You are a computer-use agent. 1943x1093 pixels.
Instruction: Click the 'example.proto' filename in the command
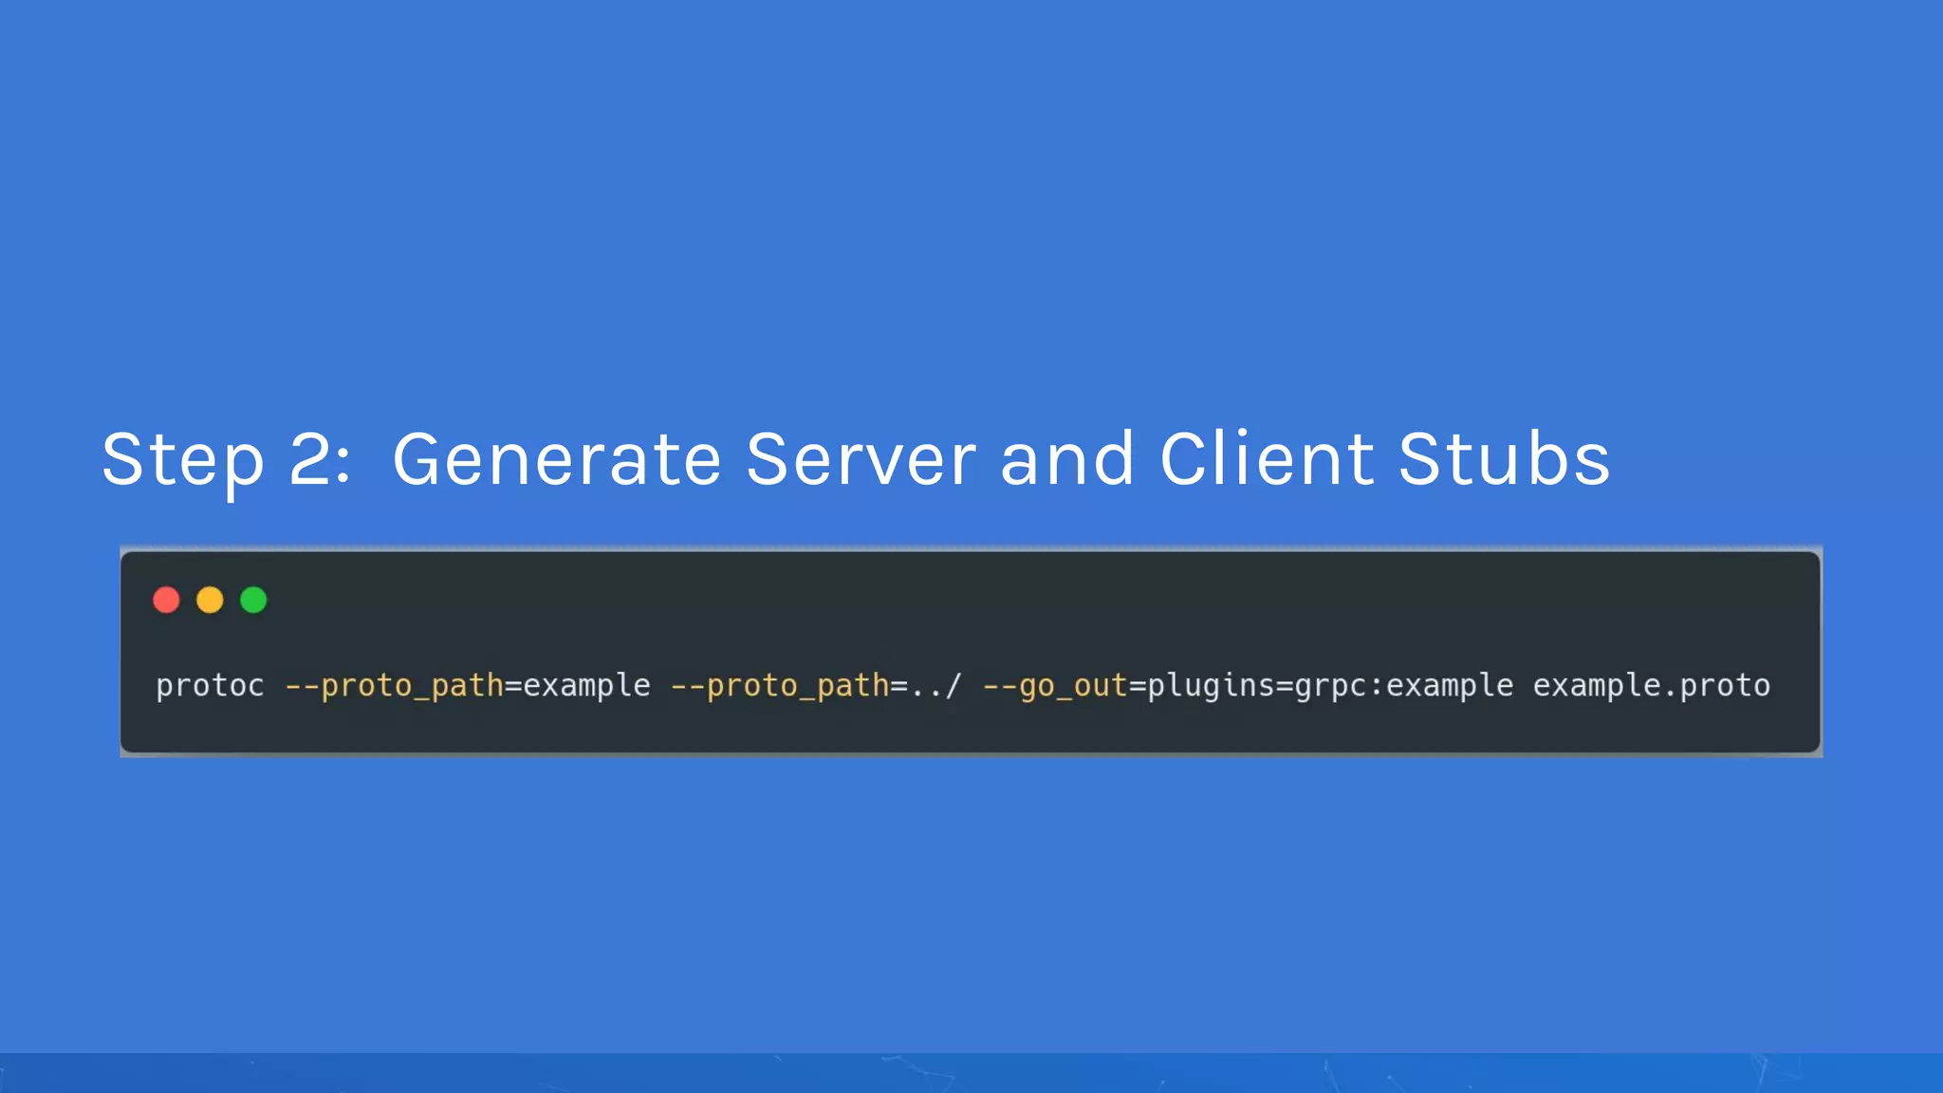coord(1652,686)
